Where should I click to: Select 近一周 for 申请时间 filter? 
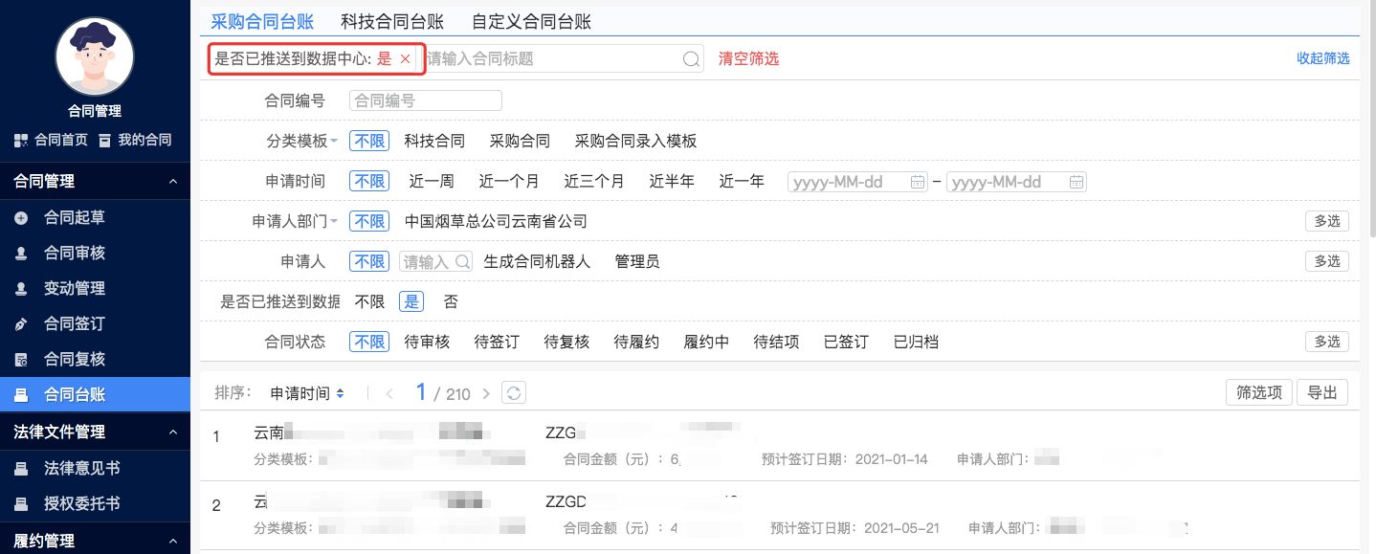click(x=432, y=181)
